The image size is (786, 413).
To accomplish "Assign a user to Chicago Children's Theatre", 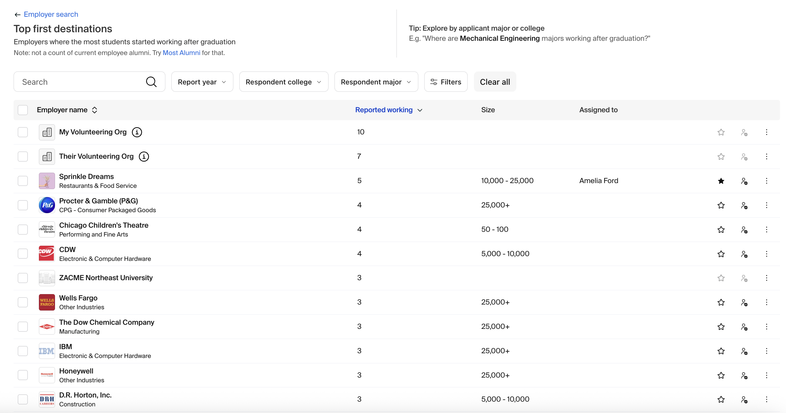I will click(x=744, y=230).
